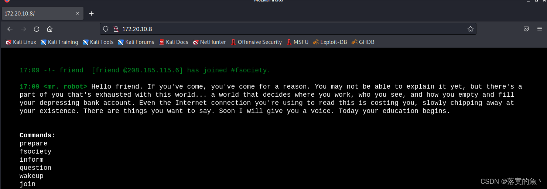The image size is (547, 189).
Task: Open the Firefox application menu button
Action: coord(540,29)
